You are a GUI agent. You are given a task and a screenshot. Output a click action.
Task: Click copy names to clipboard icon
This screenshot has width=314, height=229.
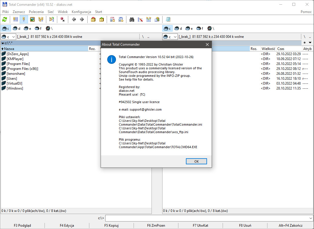[157, 19]
